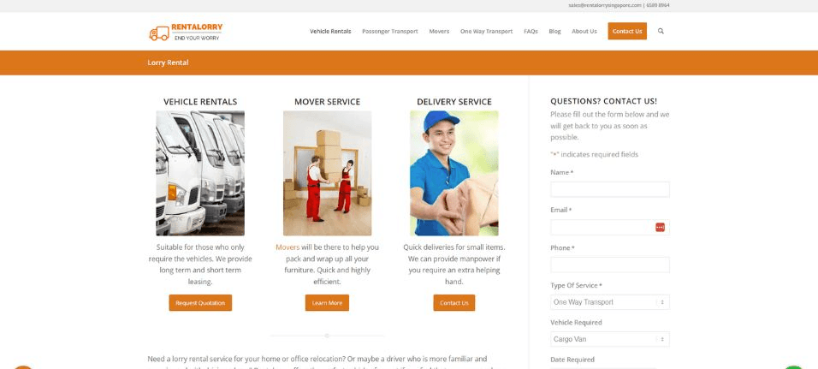
Task: Expand Vehicle Required dropdown
Action: (610, 339)
